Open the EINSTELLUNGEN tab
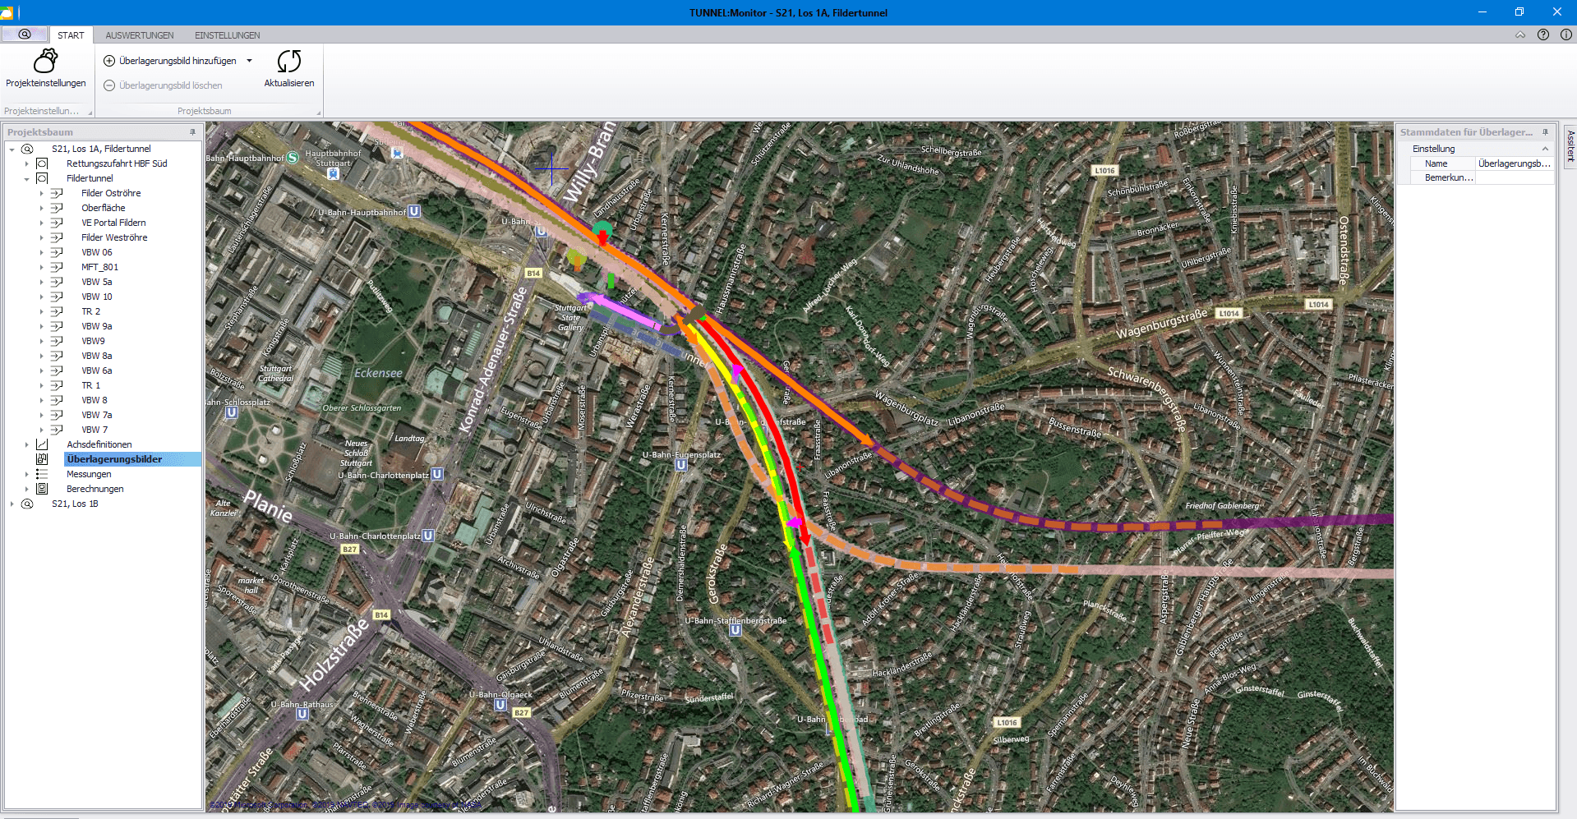1577x819 pixels. tap(228, 35)
